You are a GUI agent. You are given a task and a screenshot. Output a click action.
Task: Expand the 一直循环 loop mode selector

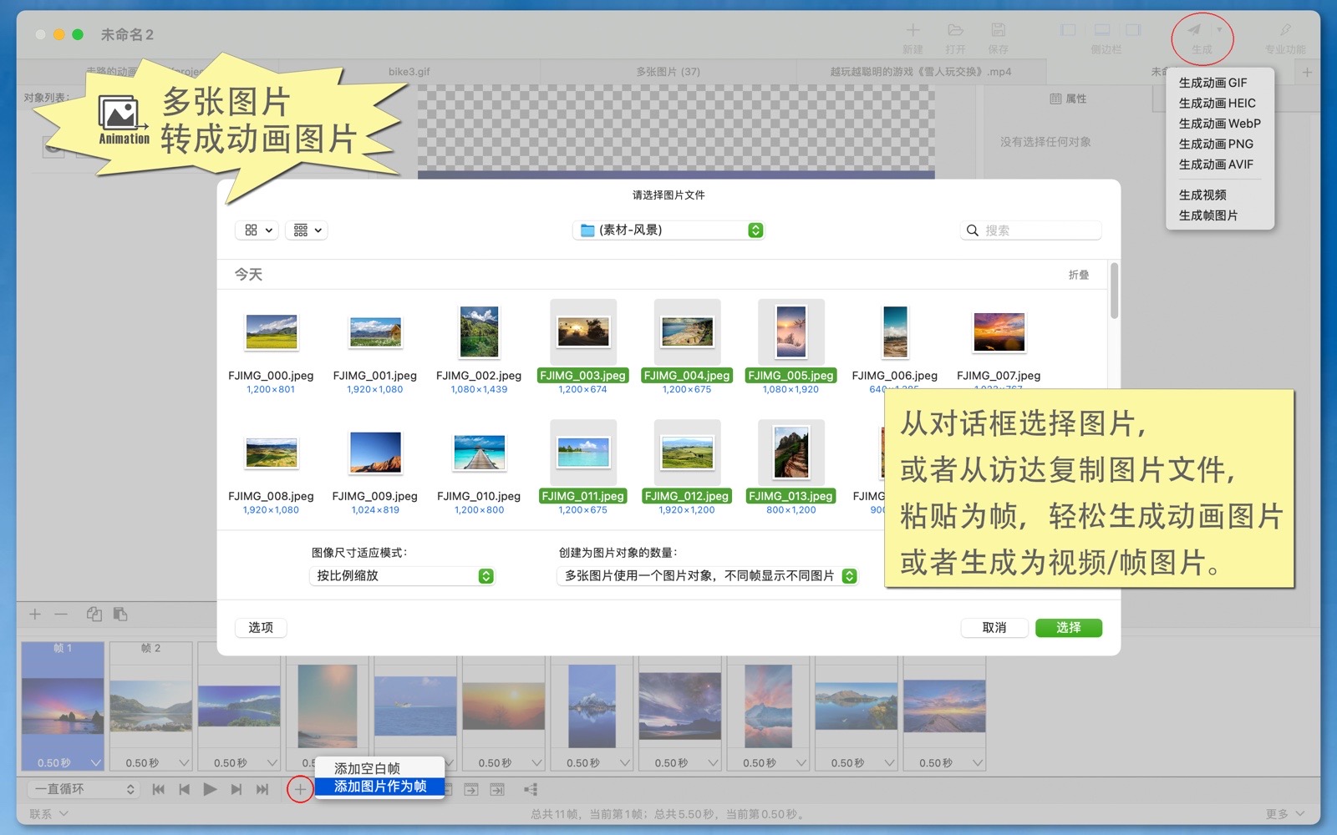point(84,789)
